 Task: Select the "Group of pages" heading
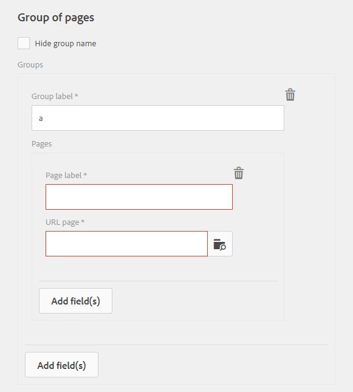56,18
